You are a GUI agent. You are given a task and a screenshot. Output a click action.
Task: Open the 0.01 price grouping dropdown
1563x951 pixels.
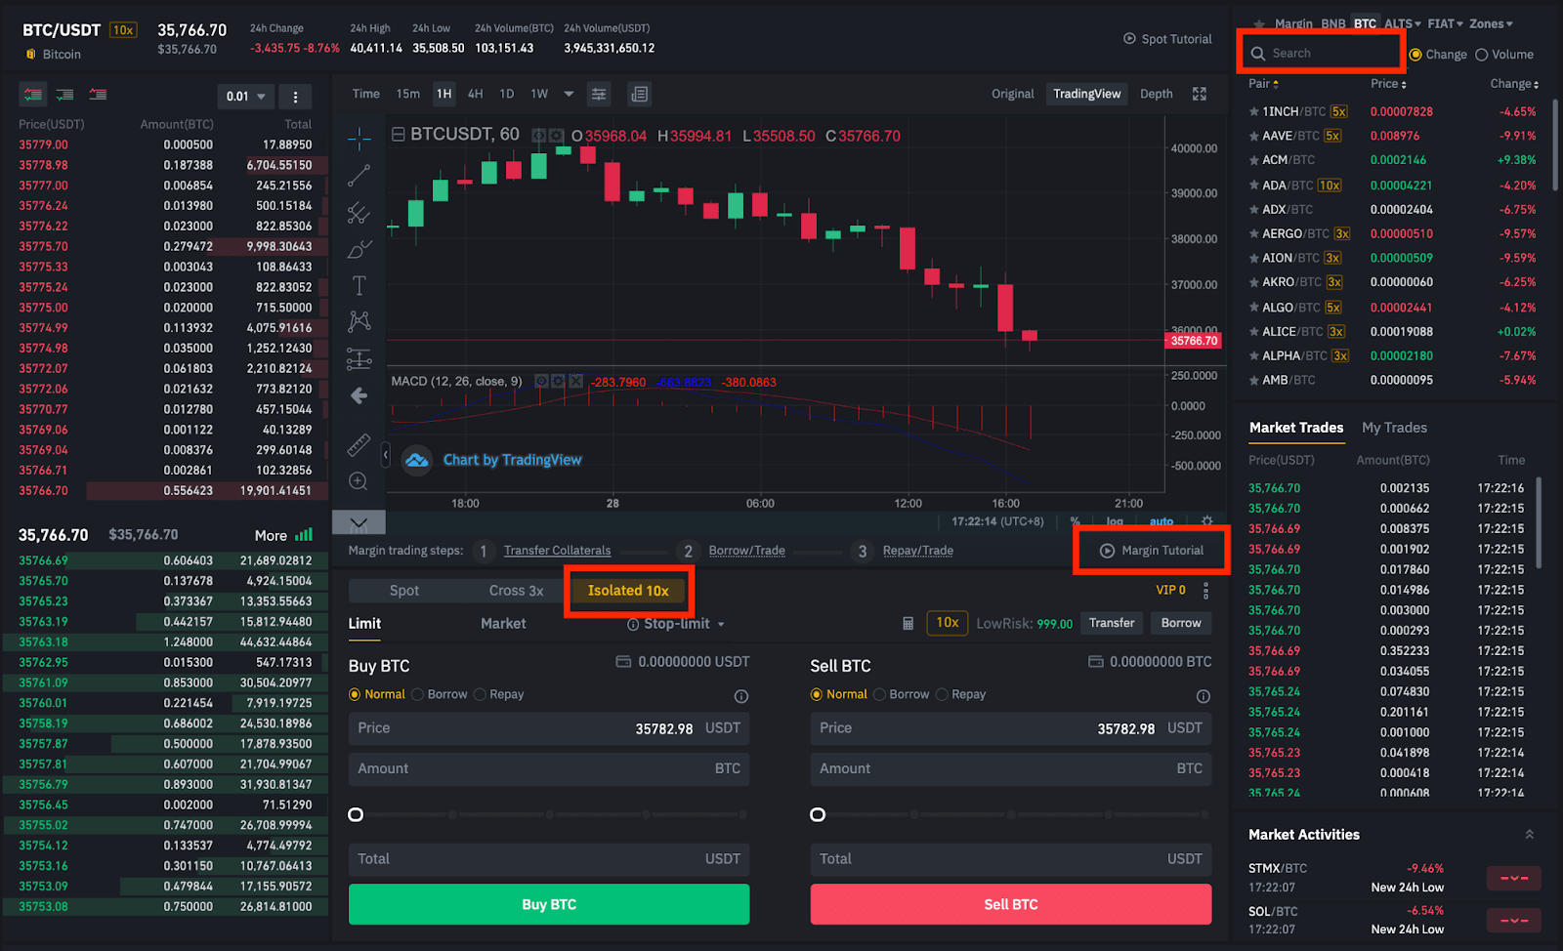(x=245, y=97)
